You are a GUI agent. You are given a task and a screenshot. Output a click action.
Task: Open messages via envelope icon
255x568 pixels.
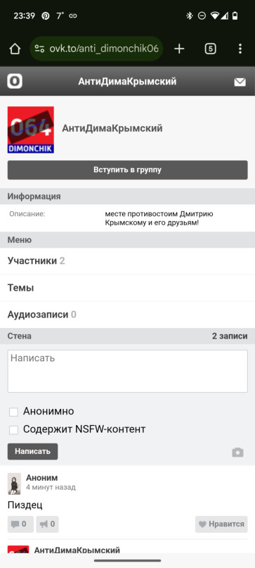click(x=240, y=82)
